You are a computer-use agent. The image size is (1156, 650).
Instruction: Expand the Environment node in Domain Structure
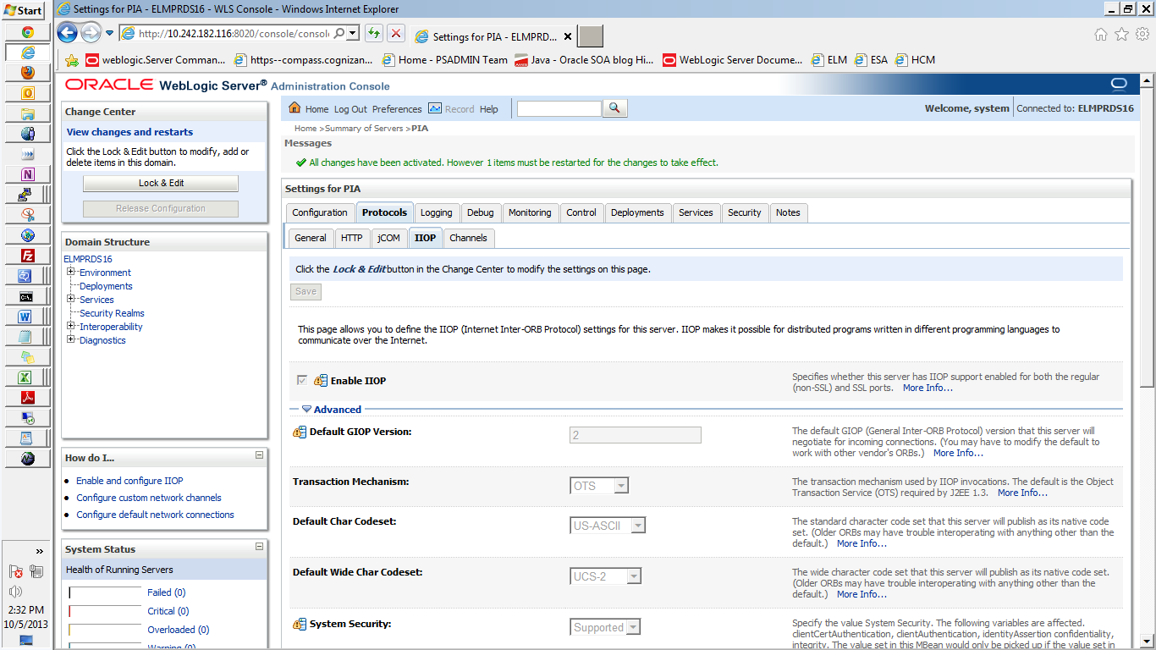[71, 272]
